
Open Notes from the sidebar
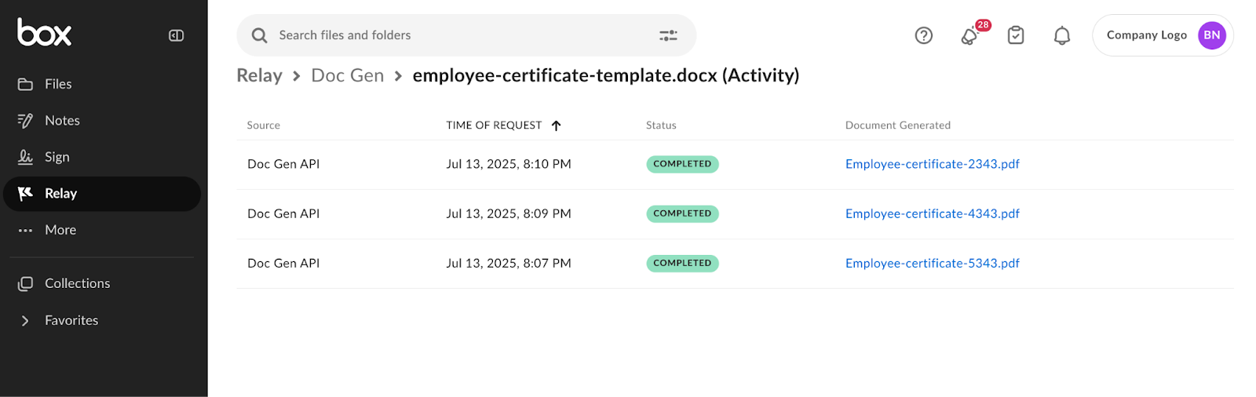(x=62, y=121)
